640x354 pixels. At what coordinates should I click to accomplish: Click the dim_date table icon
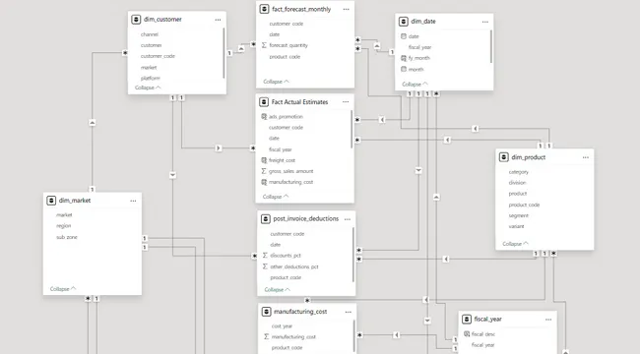(x=404, y=22)
